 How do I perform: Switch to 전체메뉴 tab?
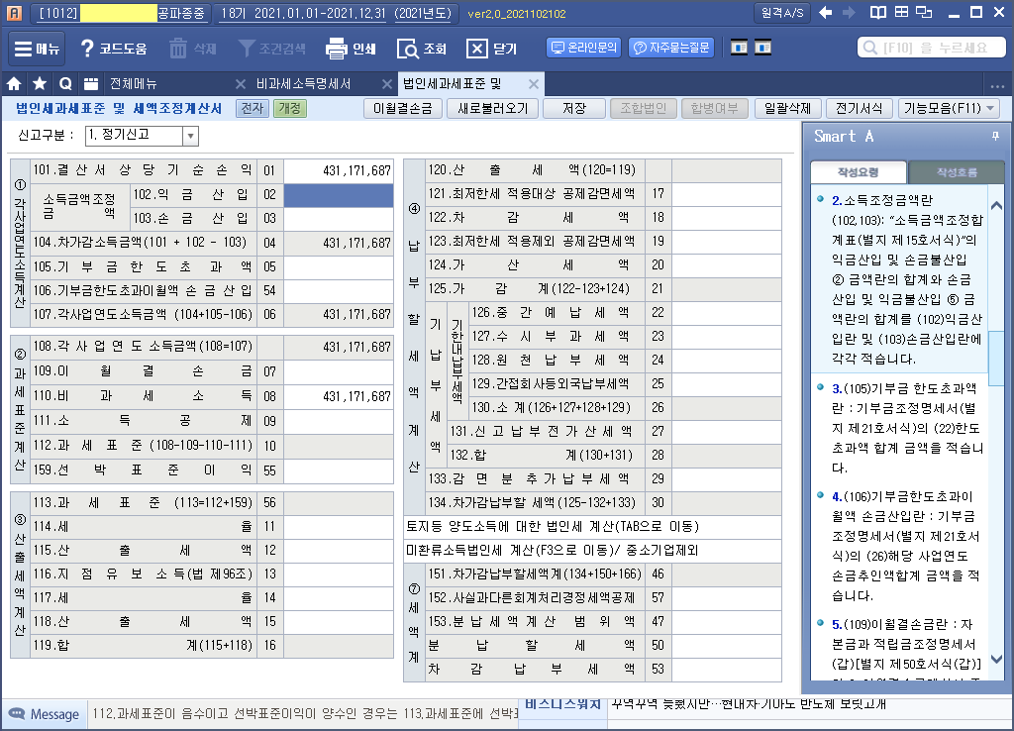click(134, 83)
